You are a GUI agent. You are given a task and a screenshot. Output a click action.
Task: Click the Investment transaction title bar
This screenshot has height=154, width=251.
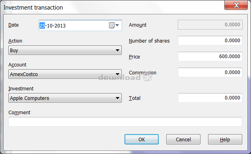[x=112, y=8]
